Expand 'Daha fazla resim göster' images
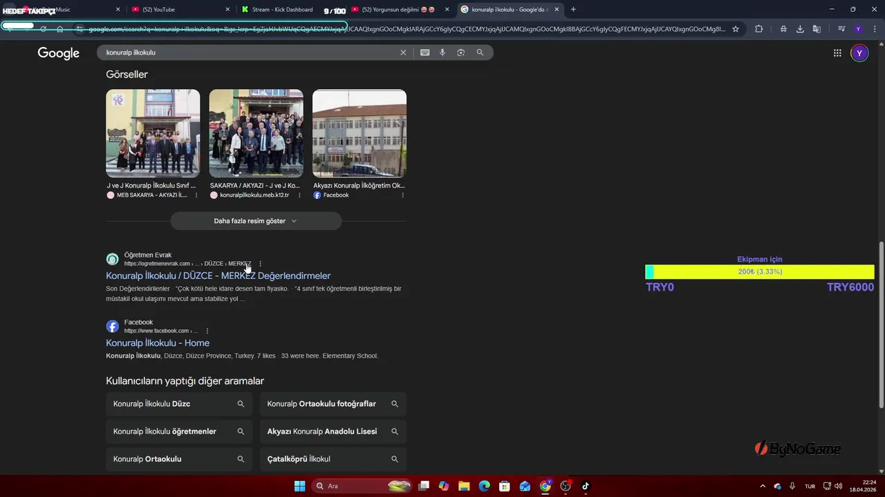 click(x=256, y=221)
